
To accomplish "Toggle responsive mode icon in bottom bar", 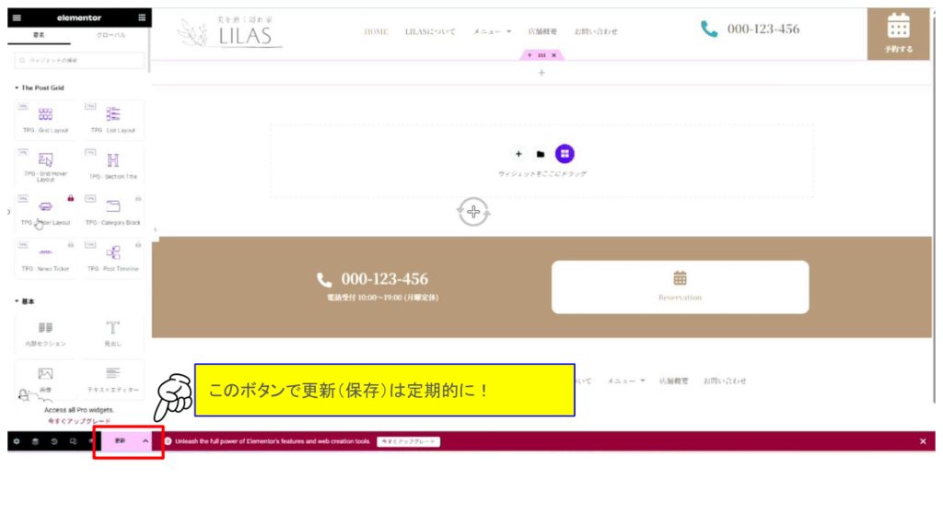I will (x=73, y=441).
